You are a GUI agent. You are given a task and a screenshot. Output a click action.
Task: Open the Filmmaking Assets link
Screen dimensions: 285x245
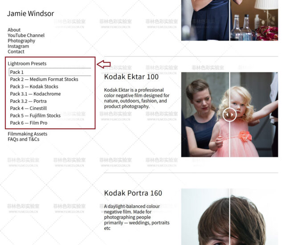(x=27, y=134)
